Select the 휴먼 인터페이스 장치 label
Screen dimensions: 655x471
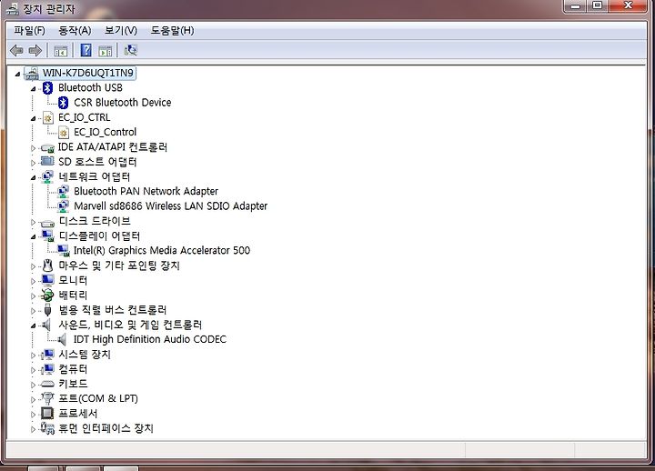coord(106,428)
